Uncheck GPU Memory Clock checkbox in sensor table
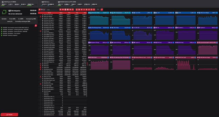 (41, 69)
